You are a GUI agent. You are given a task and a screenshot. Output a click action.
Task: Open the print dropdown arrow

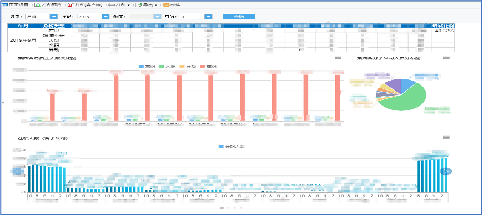click(128, 5)
